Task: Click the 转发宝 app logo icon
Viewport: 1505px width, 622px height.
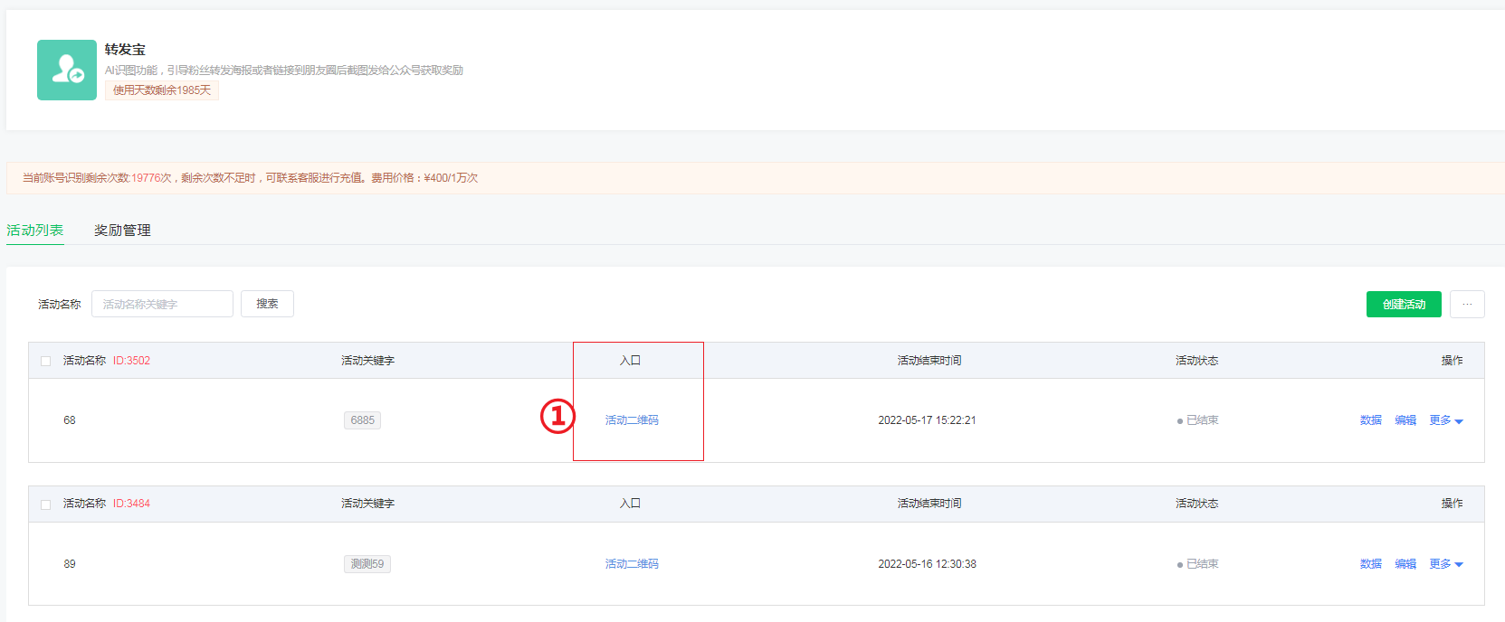Action: pos(67,70)
